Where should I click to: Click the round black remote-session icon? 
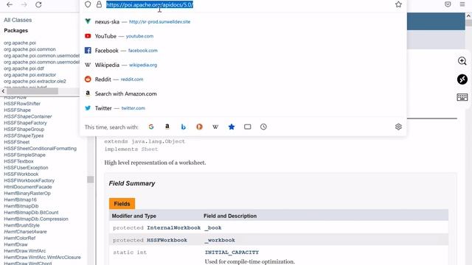tap(462, 79)
